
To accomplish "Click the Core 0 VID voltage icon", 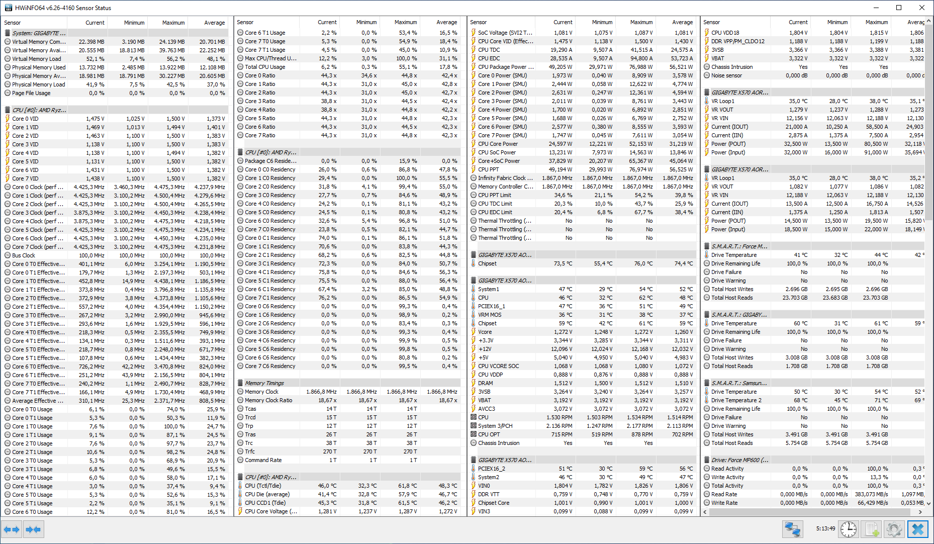I will click(x=8, y=119).
